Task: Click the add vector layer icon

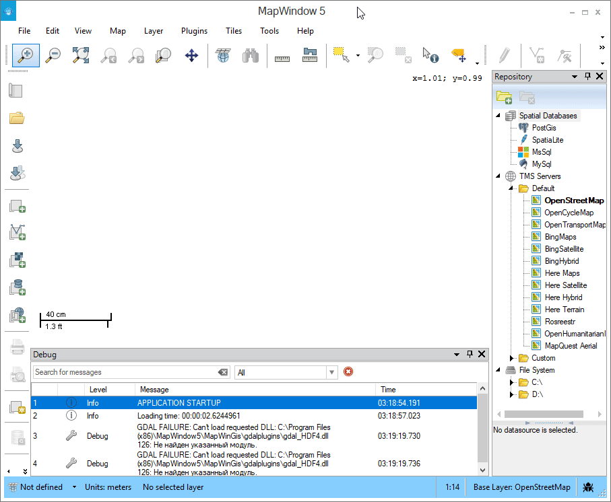Action: [17, 232]
